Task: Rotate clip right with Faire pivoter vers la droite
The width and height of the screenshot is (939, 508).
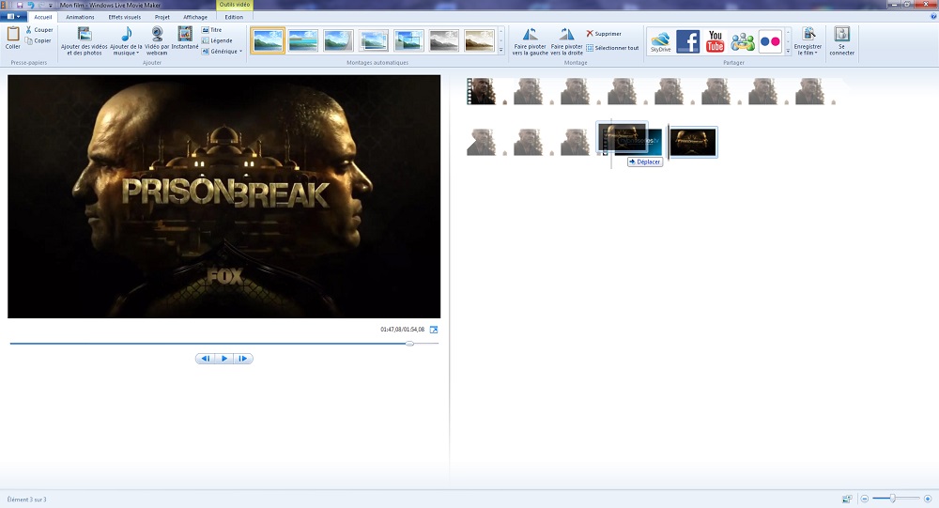Action: coord(566,40)
